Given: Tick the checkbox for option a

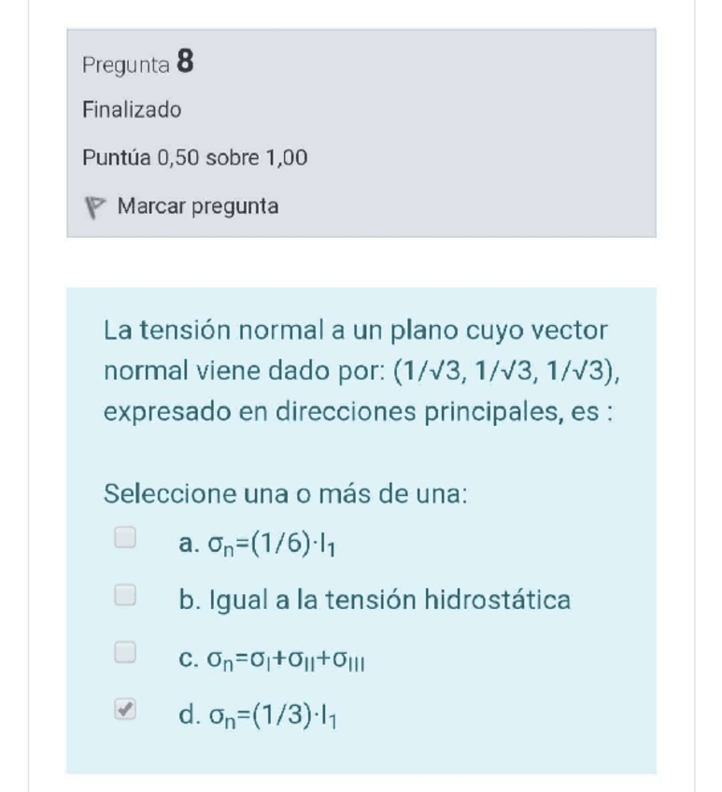Looking at the screenshot, I should [125, 537].
